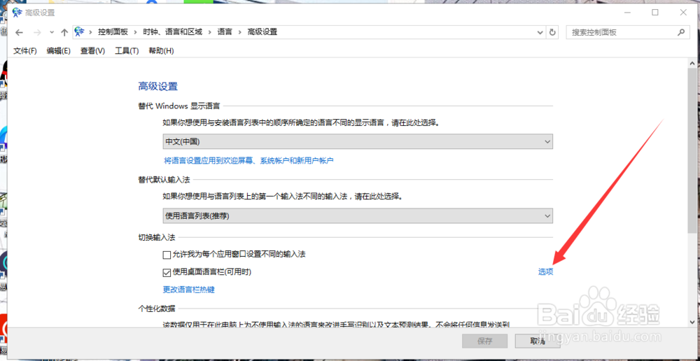Screen dimensions: 700x361
Task: Open the 文件(F) menu
Action: [25, 51]
